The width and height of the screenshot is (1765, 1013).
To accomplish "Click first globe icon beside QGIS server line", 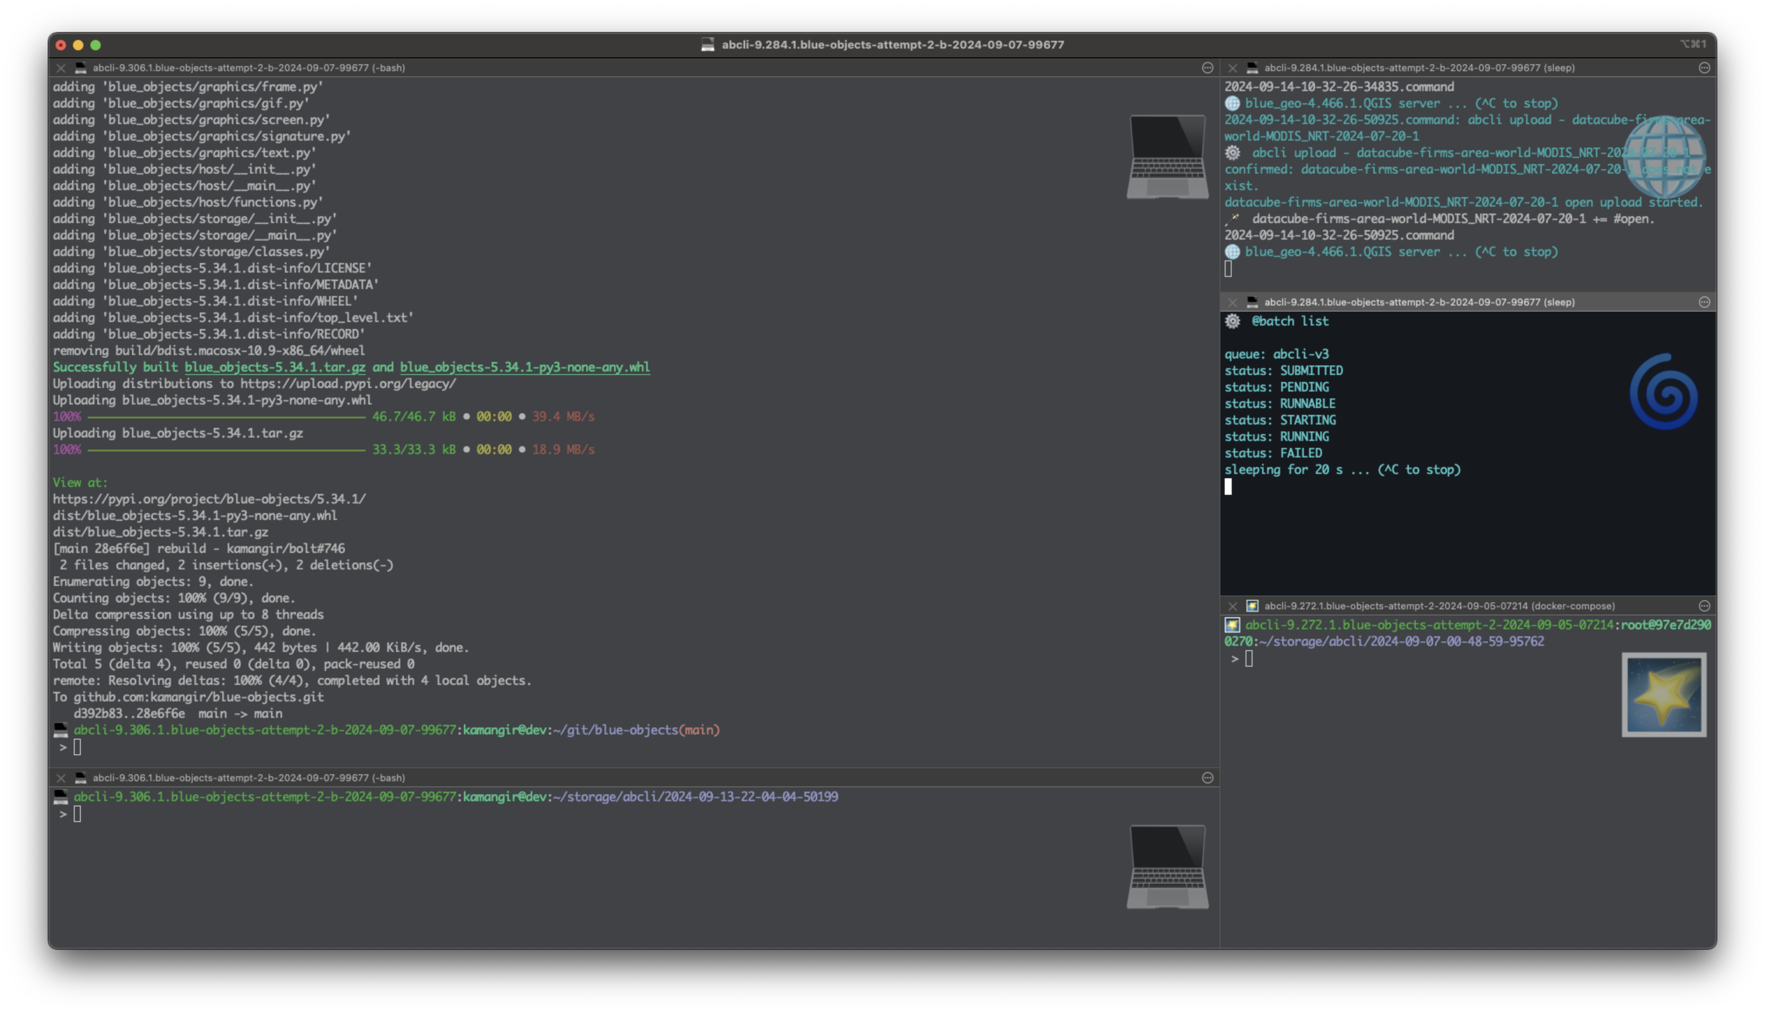I will pos(1233,103).
